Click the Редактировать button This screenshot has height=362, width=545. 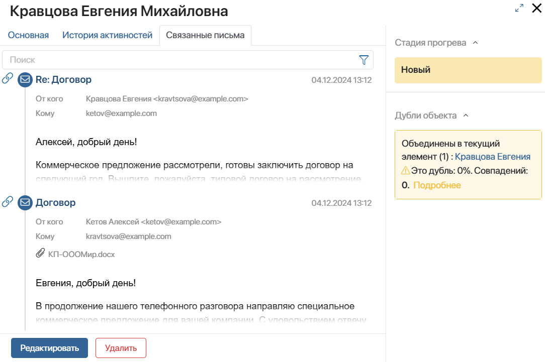point(49,348)
